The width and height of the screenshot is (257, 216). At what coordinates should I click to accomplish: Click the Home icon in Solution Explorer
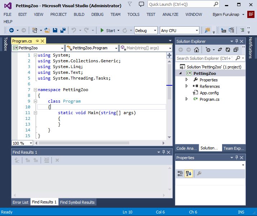tap(197, 50)
